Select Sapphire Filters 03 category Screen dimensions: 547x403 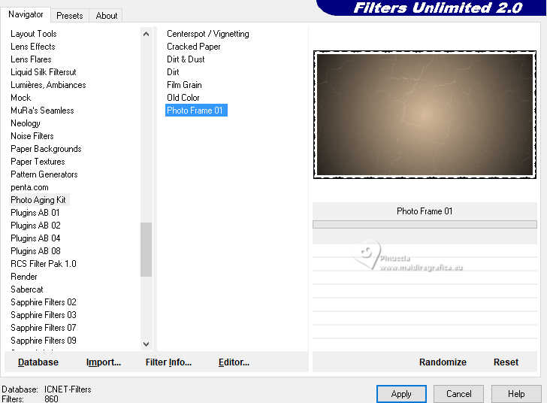[44, 315]
